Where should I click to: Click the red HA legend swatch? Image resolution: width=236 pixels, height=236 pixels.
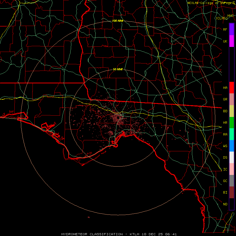(x=232, y=88)
